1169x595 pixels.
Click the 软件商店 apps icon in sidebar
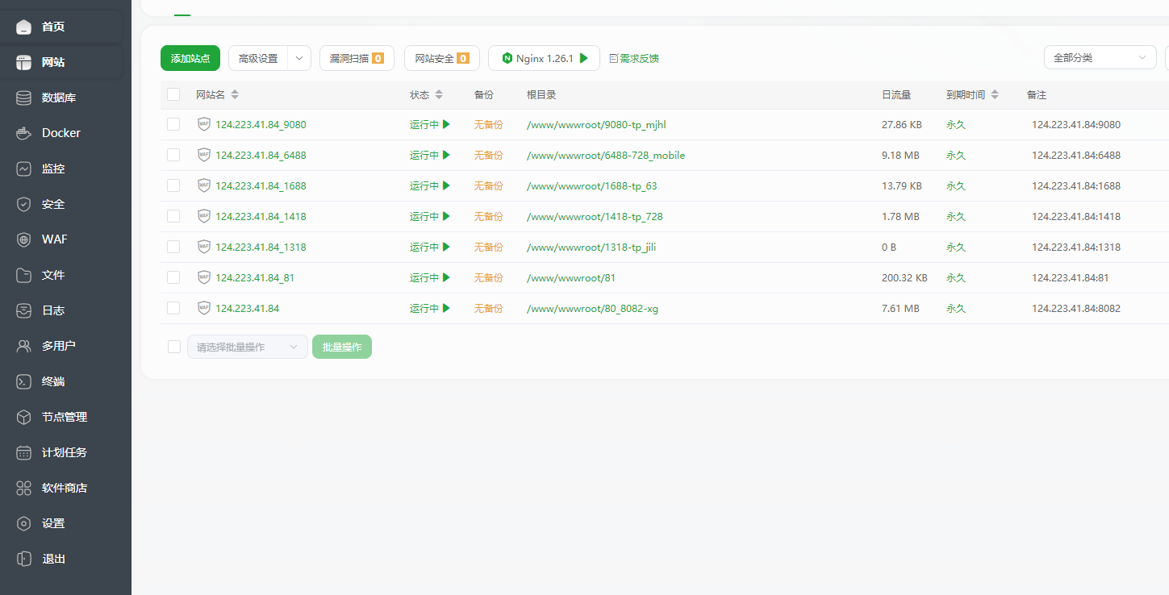pos(24,488)
